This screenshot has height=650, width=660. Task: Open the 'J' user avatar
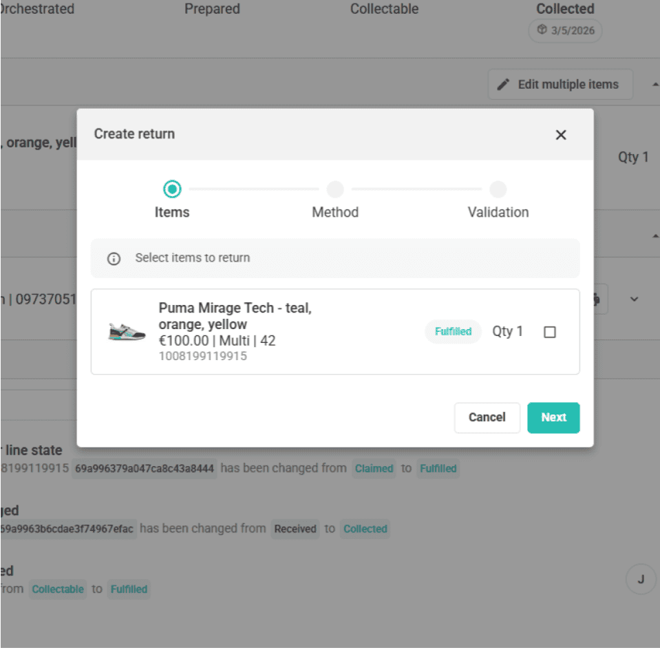point(640,579)
